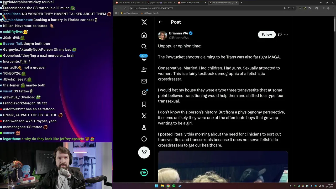The height and width of the screenshot is (189, 336).
Task: Click the page vertical scrollbar
Action: point(335,25)
